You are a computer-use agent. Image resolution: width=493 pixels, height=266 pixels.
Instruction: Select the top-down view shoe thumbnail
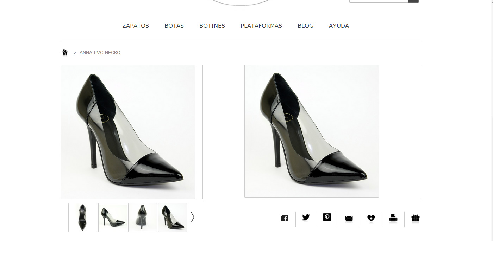(x=83, y=218)
